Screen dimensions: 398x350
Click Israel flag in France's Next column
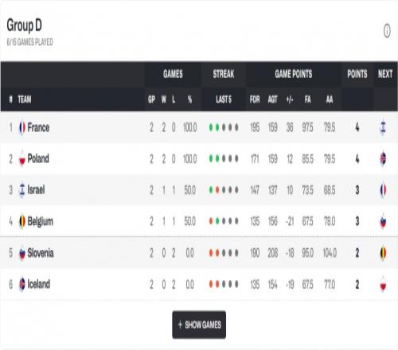pos(383,127)
